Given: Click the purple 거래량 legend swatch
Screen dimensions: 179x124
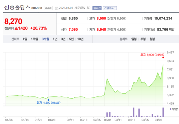Looking at the screenshot, I should click(170, 109).
